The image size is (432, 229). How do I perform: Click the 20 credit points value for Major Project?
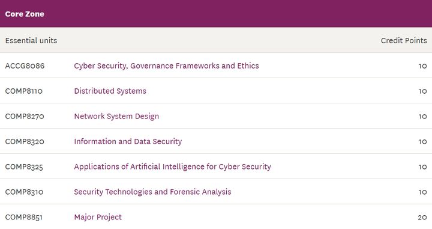[x=422, y=218]
